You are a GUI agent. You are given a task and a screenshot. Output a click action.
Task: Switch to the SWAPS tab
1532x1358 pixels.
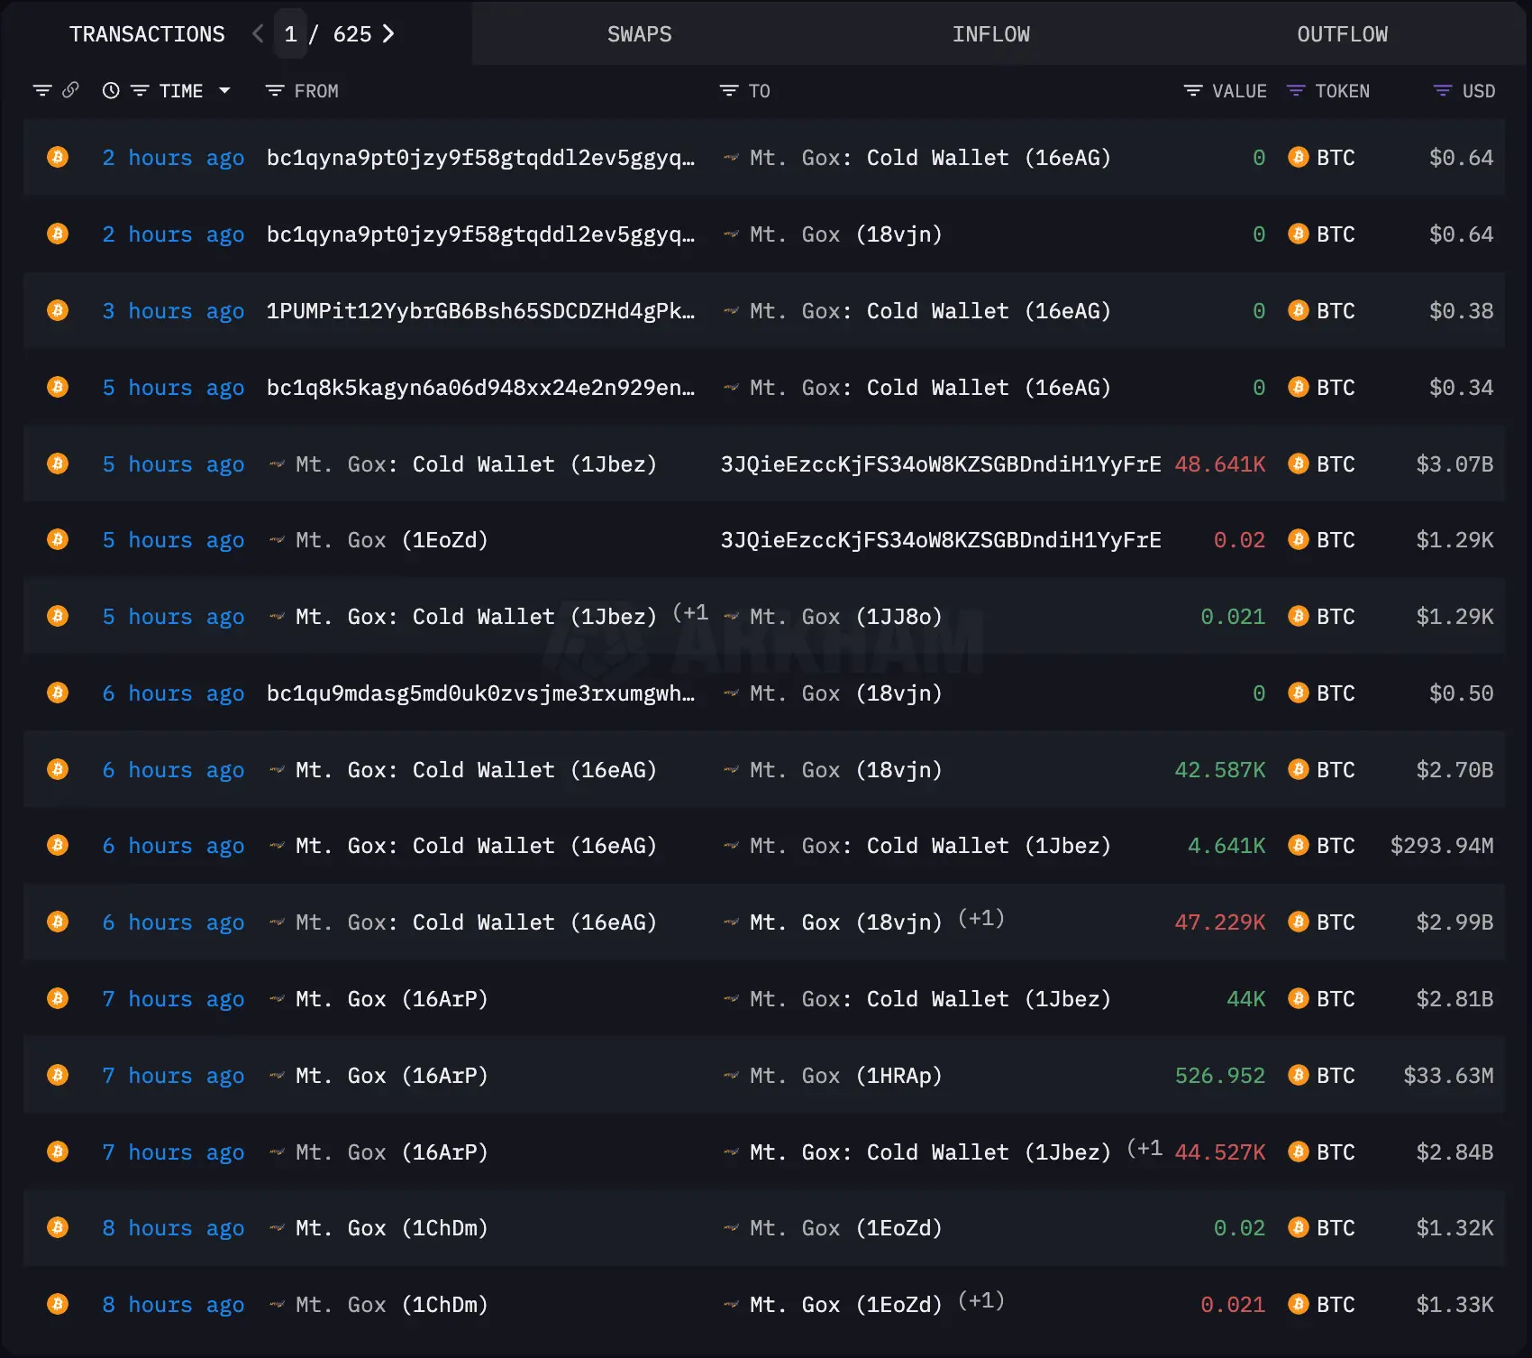(x=639, y=34)
